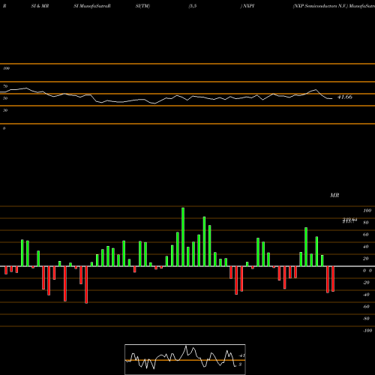Click the 100 label on the RSI axis
The height and width of the screenshot is (375, 375).
click(x=6, y=68)
